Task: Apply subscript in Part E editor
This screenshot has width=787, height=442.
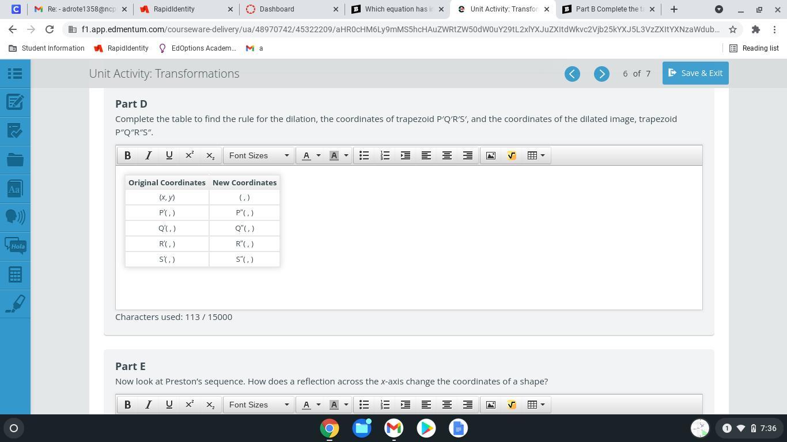Action: [x=210, y=405]
